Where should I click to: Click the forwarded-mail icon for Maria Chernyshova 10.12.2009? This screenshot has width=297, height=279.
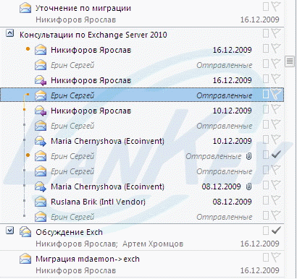coord(41,141)
